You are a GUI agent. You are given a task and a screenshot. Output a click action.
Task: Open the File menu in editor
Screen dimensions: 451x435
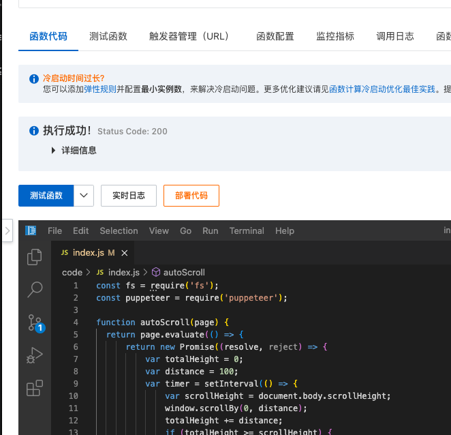click(x=55, y=230)
